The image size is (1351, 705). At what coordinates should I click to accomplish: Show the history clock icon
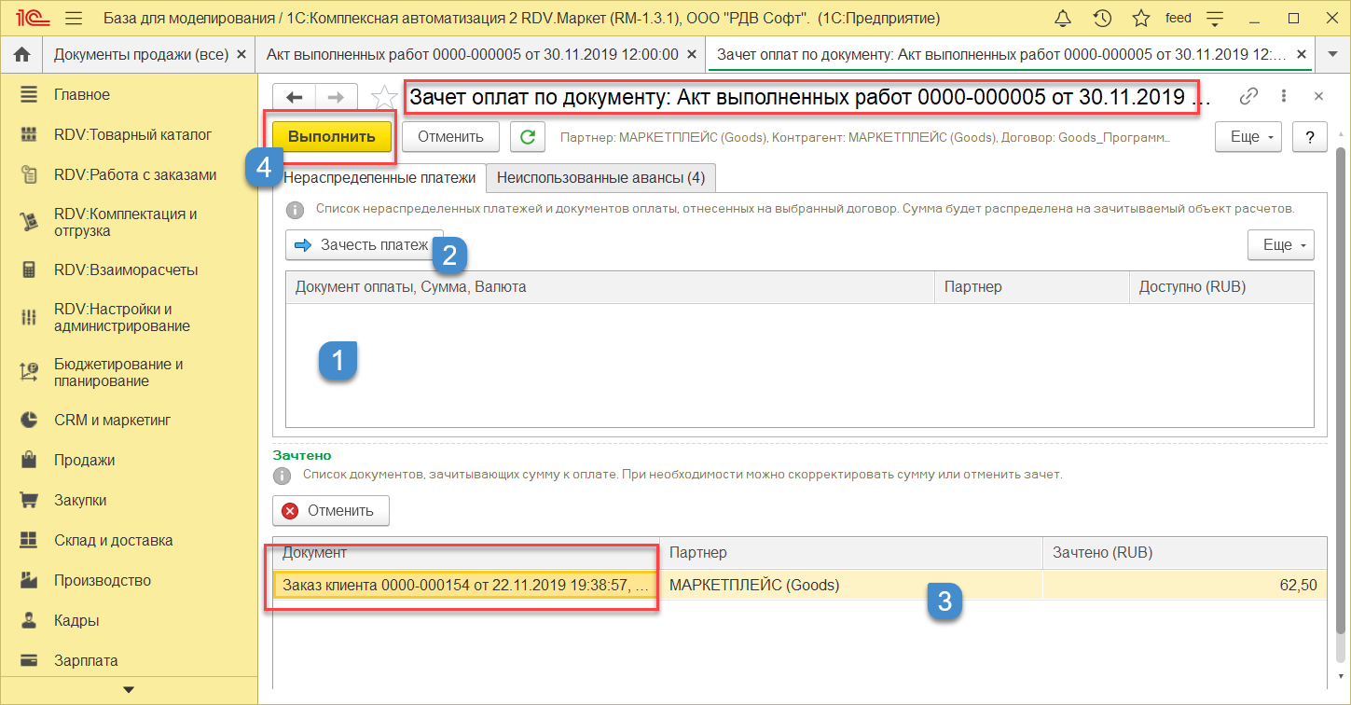point(1102,19)
